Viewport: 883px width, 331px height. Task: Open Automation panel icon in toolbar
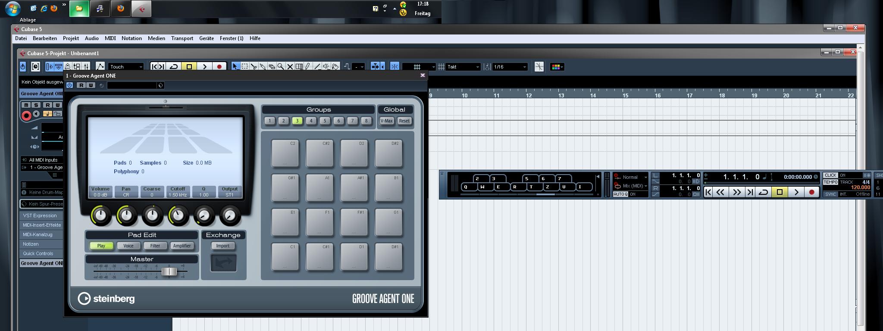click(100, 66)
